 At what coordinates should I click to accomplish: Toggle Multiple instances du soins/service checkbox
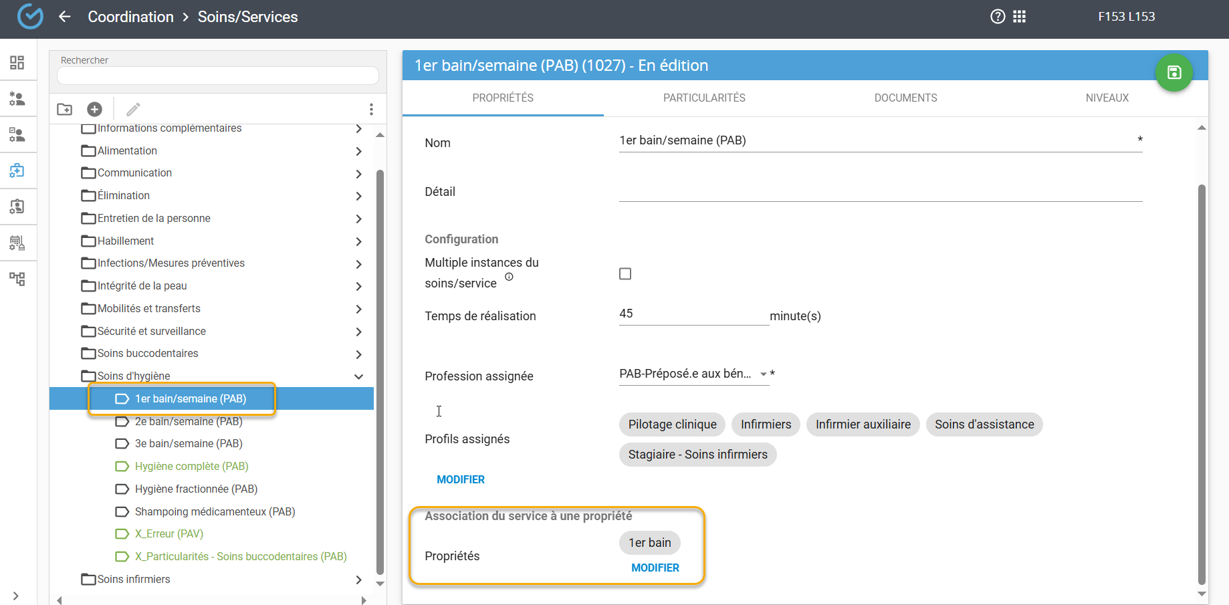625,274
